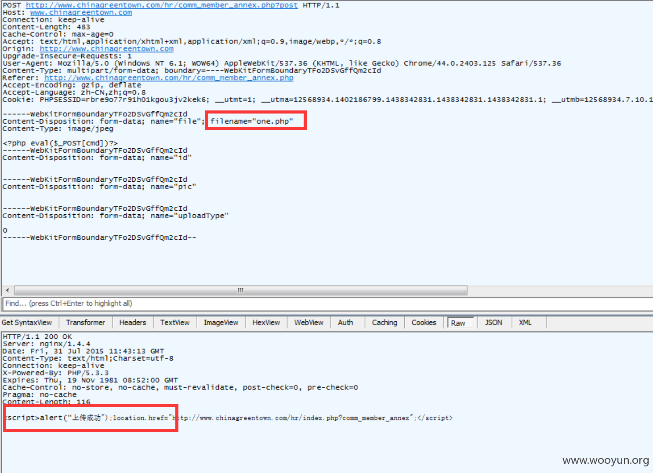The height and width of the screenshot is (473, 653).
Task: Click the Upgrade-Insecure-Requests: 1 line
Action: click(67, 56)
